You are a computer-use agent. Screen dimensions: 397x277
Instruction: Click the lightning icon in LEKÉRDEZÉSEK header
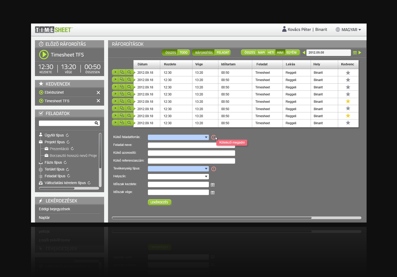[41, 201]
